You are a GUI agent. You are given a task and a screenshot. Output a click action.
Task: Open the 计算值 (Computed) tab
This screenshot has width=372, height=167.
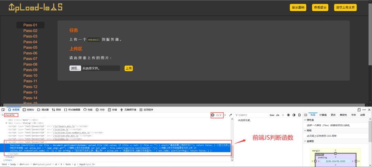coord(323,115)
